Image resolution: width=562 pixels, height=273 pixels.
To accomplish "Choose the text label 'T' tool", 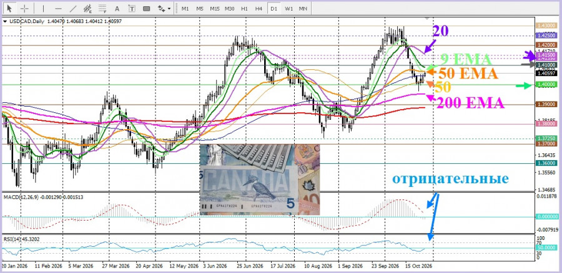I will 132,8.
